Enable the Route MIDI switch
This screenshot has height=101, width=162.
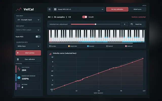point(38,37)
